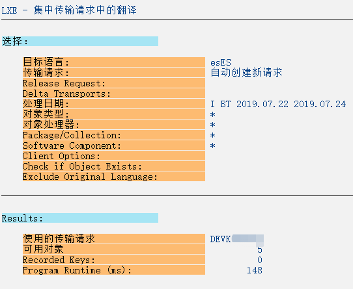Click the asterisk value beside '对象类型:'
The height and width of the screenshot is (289, 353).
click(213, 115)
